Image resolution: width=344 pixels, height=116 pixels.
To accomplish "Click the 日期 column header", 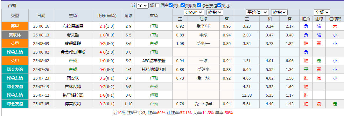I will (x=41, y=16).
